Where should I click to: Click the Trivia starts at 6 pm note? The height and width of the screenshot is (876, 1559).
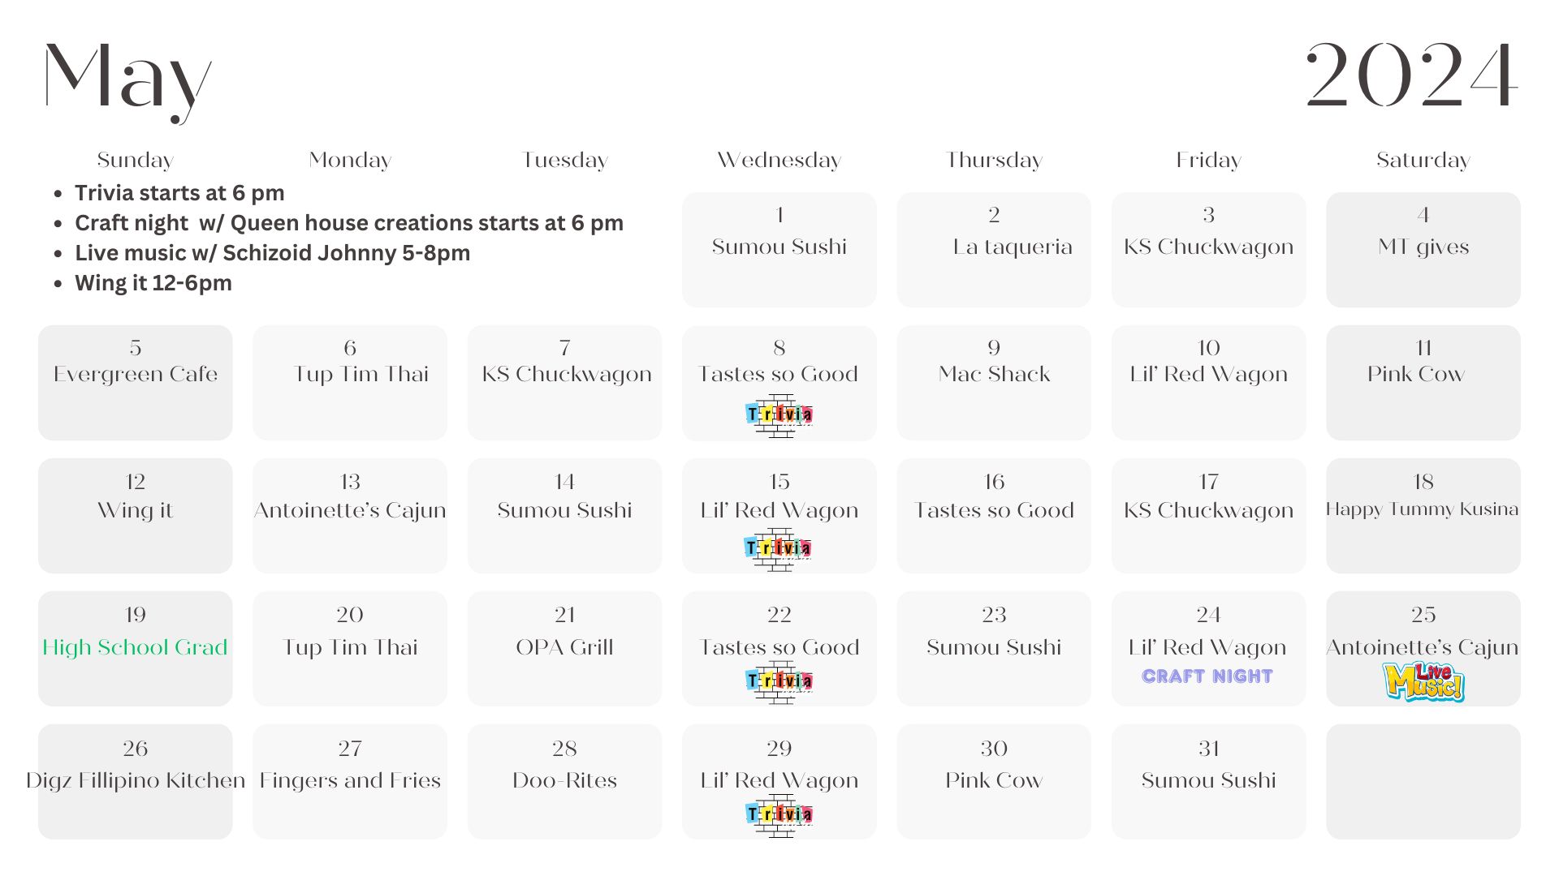pos(179,193)
